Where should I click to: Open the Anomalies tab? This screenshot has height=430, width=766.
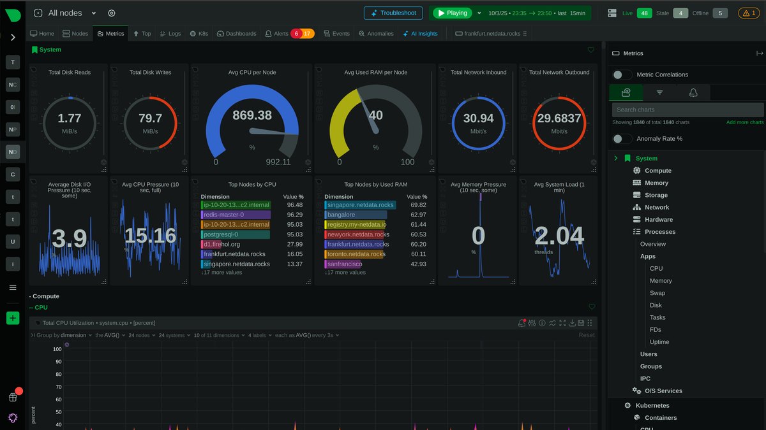(x=376, y=34)
